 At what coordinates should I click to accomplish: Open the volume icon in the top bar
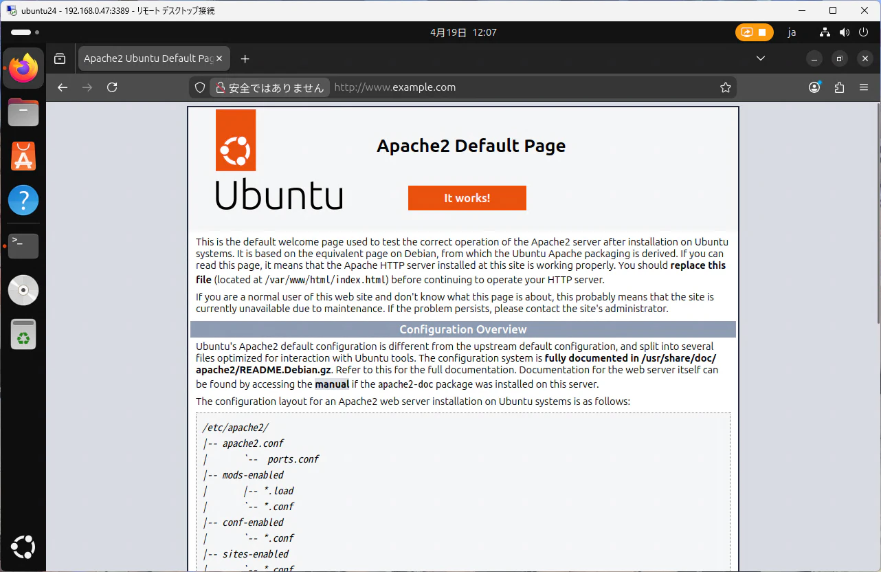point(845,32)
